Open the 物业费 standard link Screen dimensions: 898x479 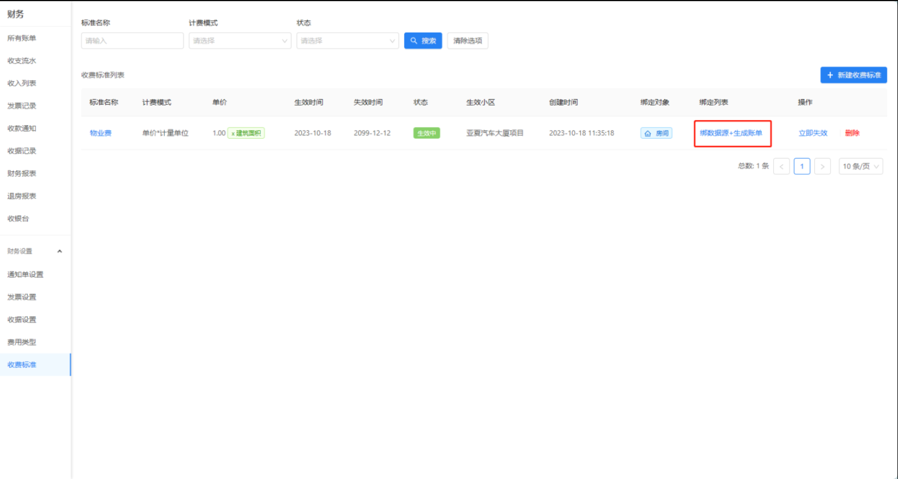100,133
